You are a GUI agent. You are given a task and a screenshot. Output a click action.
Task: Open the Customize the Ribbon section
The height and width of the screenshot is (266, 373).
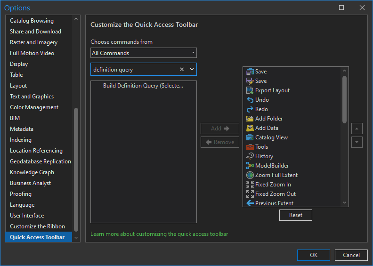point(38,226)
